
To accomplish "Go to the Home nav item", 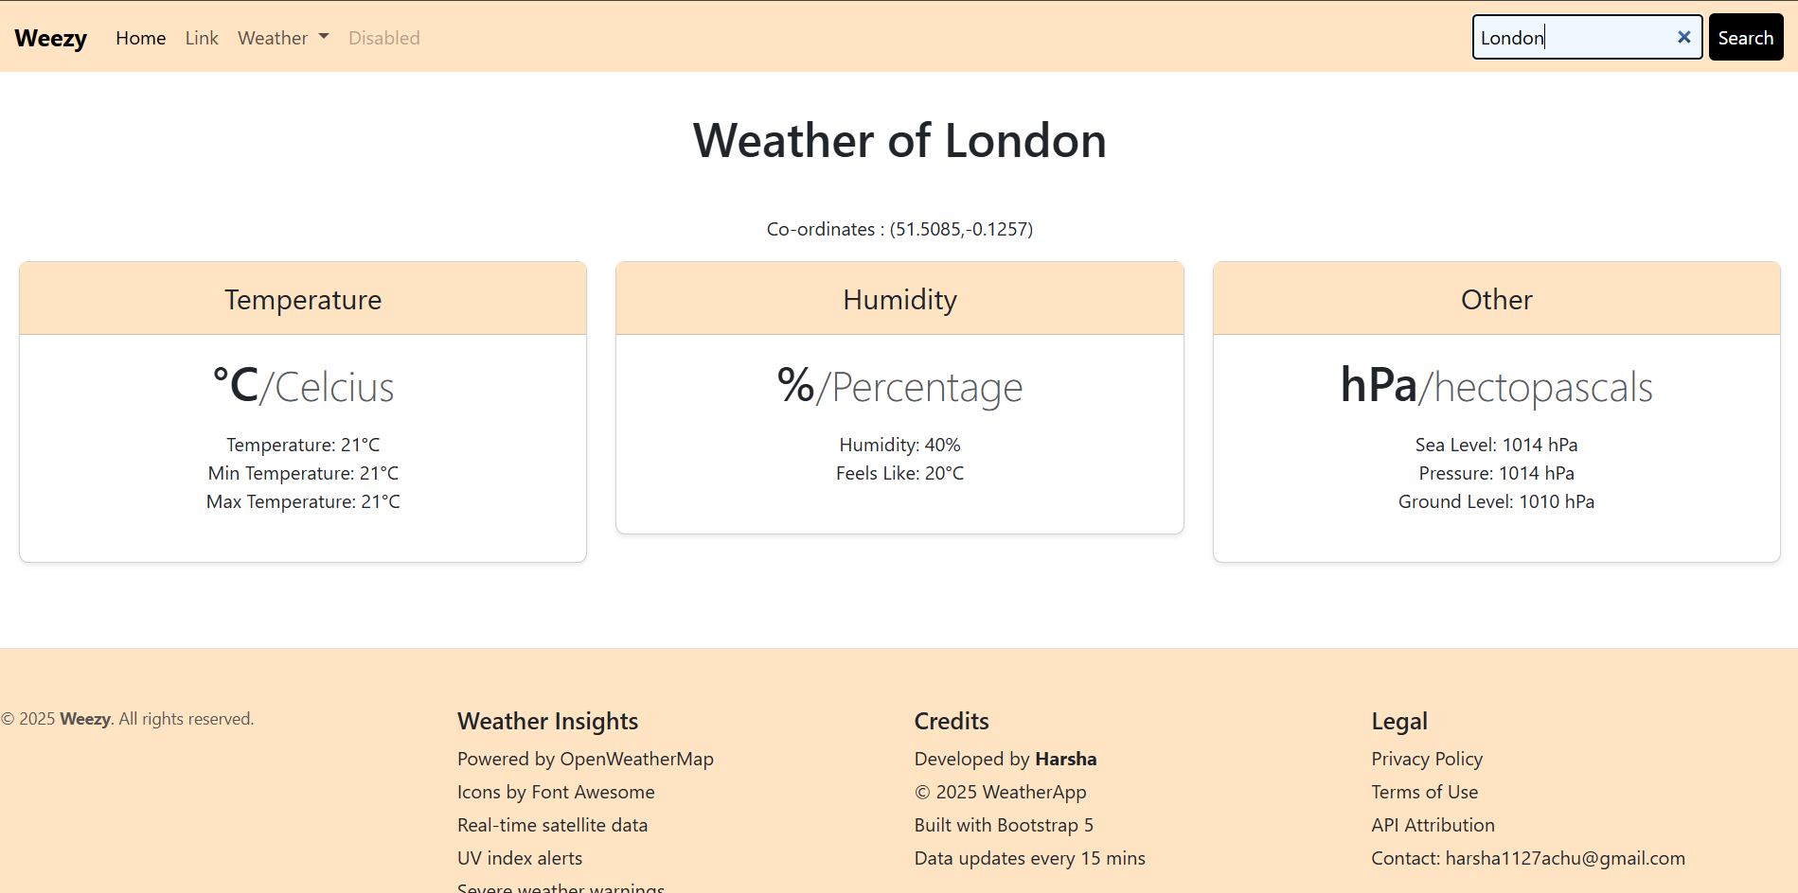I will pos(141,38).
